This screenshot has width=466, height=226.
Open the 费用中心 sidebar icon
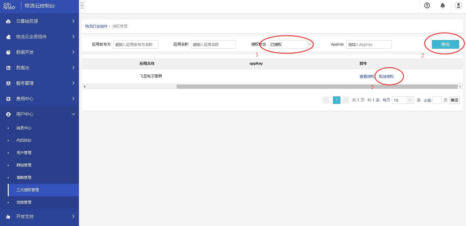8,99
